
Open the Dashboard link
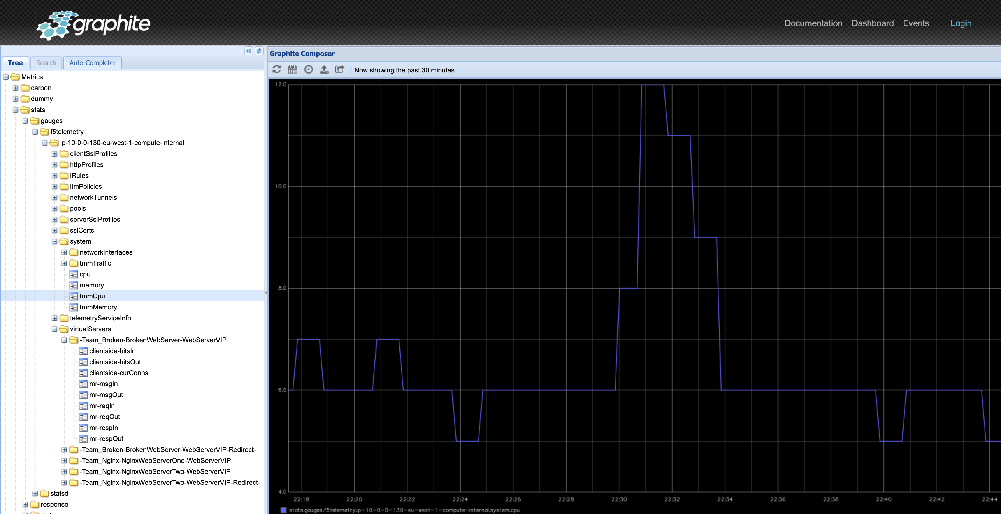coord(873,23)
